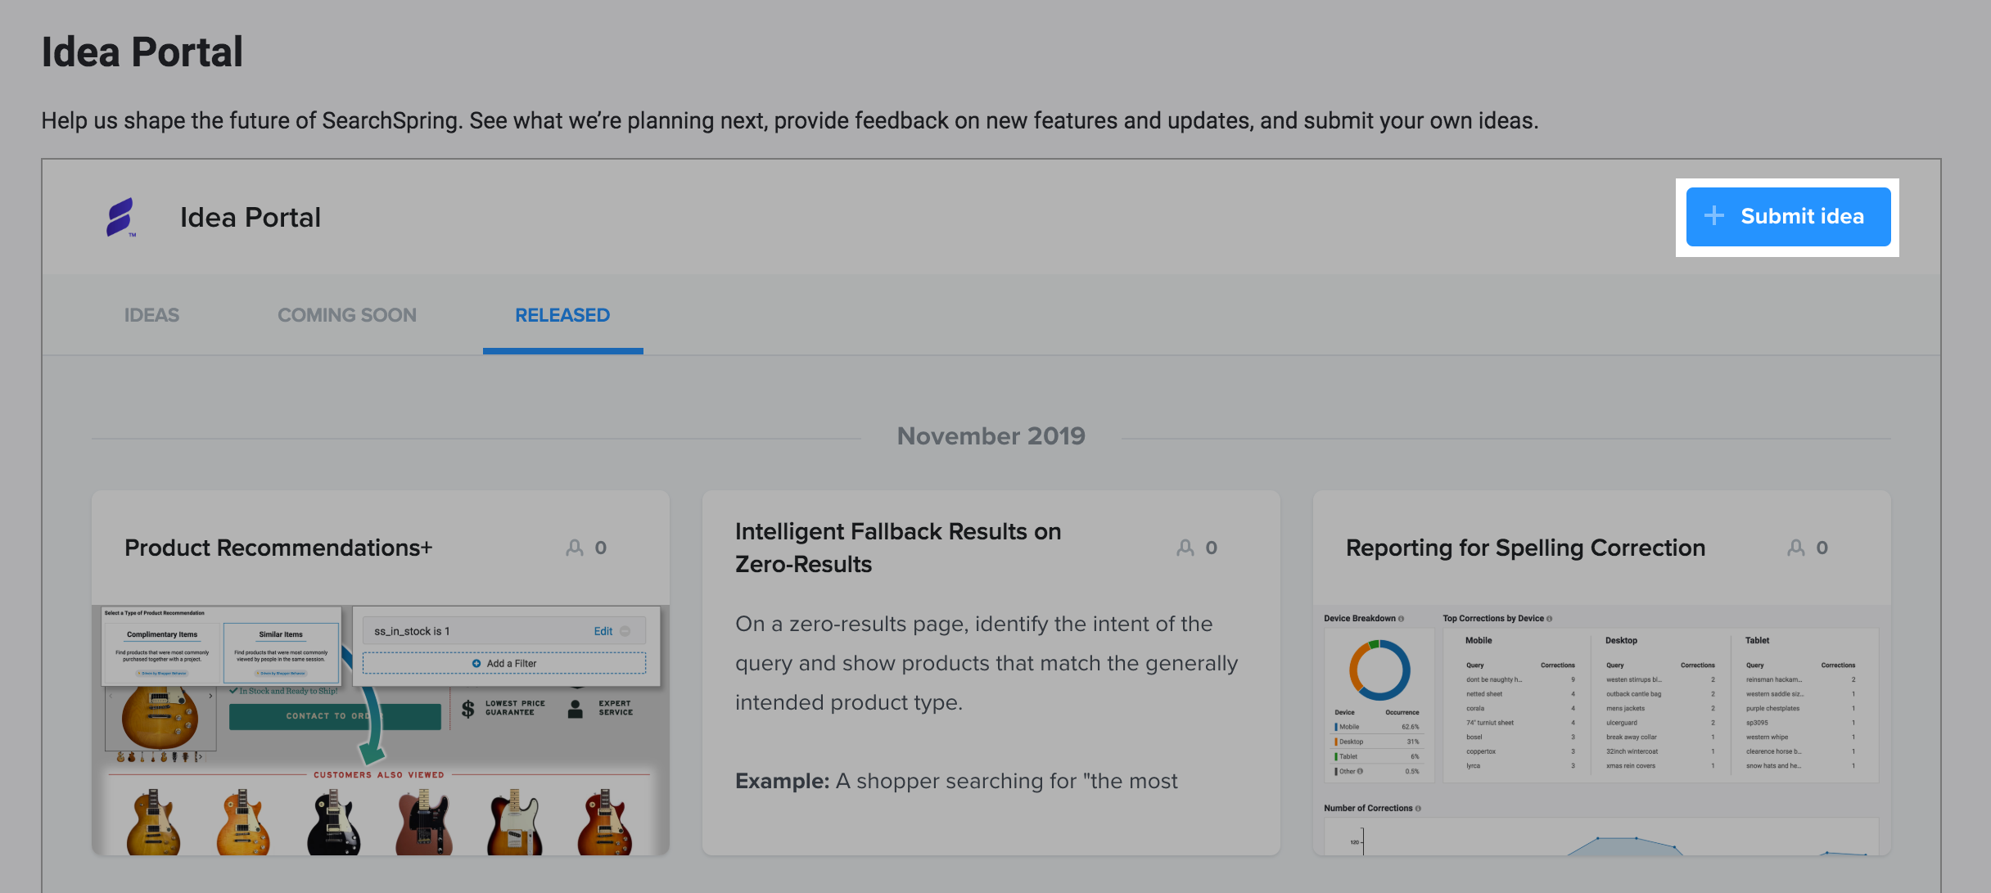Open Reporting for Spelling Correction title

coord(1525,548)
